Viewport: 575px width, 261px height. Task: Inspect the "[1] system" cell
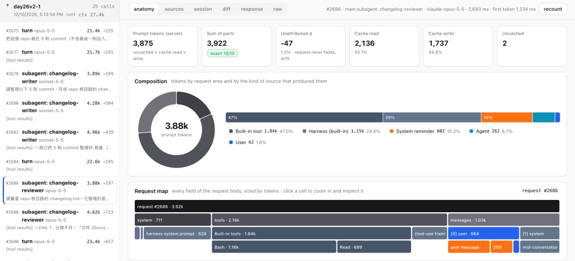click(x=540, y=233)
